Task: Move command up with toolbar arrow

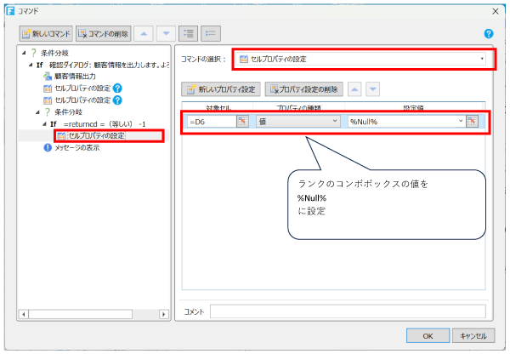Action: (144, 33)
